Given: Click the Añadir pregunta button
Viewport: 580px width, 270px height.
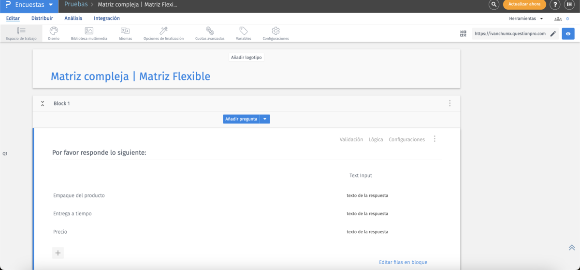Looking at the screenshot, I should pyautogui.click(x=241, y=119).
